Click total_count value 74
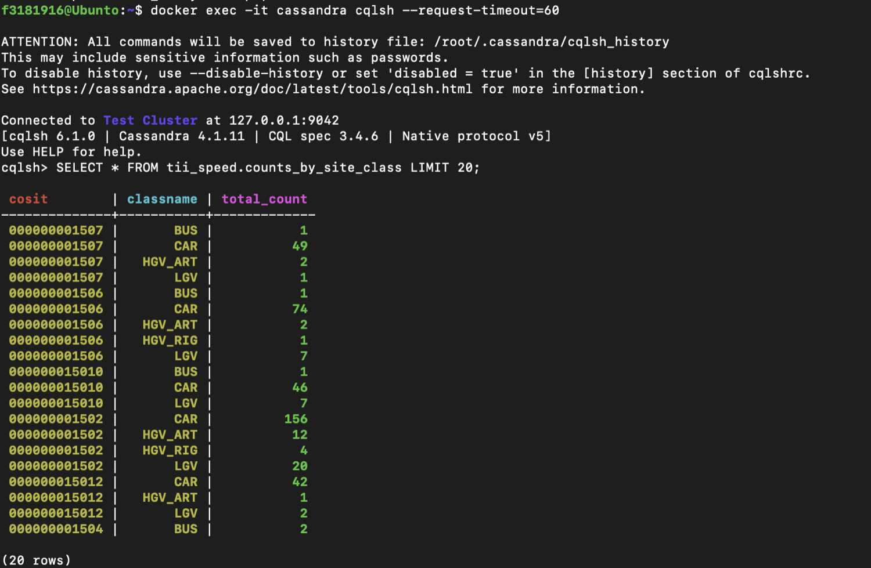Image resolution: width=871 pixels, height=568 pixels. [300, 309]
